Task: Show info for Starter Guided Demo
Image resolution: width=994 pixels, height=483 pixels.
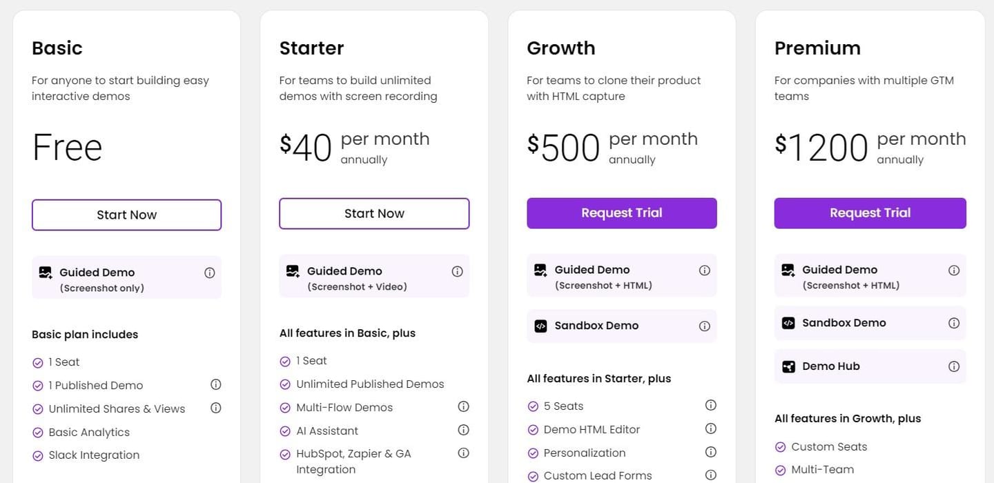Action: [x=457, y=271]
